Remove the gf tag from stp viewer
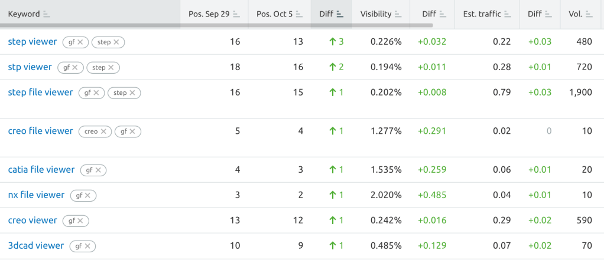Image resolution: width=604 pixels, height=260 pixels. pos(74,67)
